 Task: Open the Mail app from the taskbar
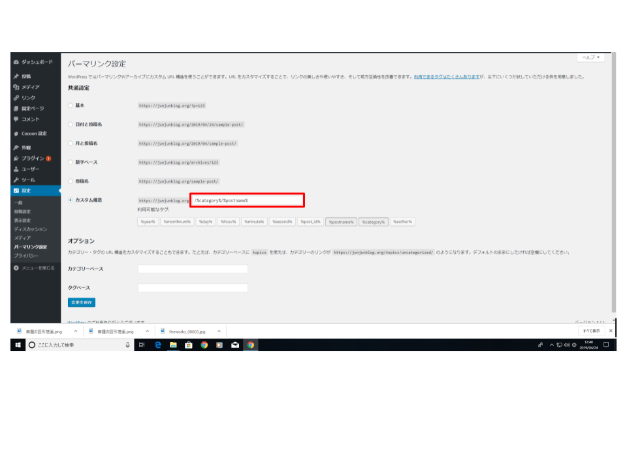(235, 345)
